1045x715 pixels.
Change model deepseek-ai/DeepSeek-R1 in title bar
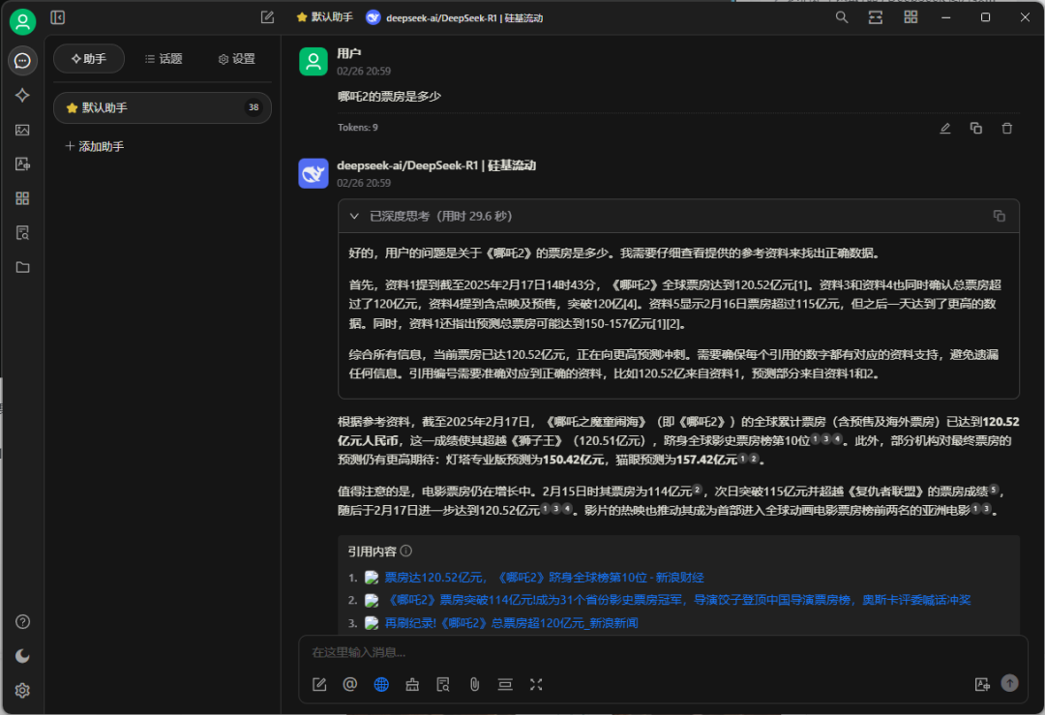[455, 18]
